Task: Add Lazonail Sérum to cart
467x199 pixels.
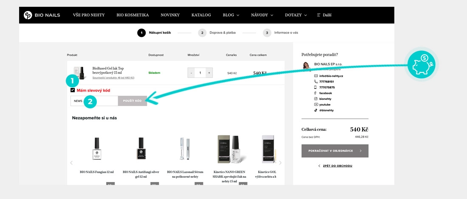Action: 199,184
